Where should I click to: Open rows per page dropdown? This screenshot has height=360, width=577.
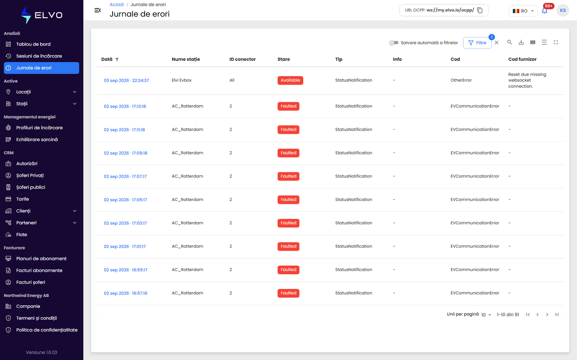486,315
